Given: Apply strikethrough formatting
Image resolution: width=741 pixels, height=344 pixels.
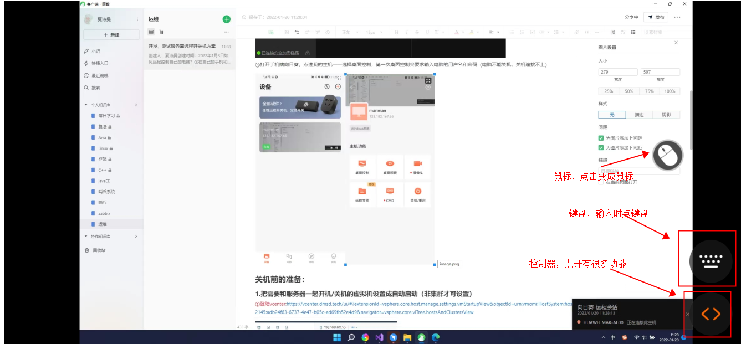Looking at the screenshot, I should (x=417, y=32).
